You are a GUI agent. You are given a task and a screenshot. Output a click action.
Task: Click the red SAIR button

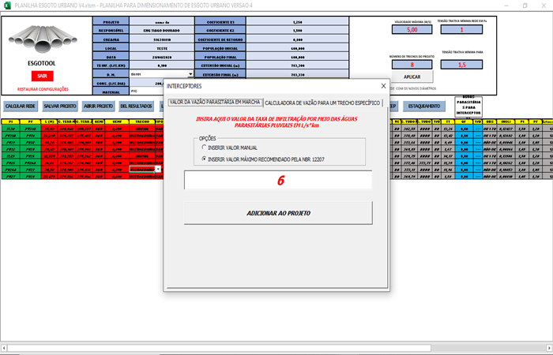39,76
